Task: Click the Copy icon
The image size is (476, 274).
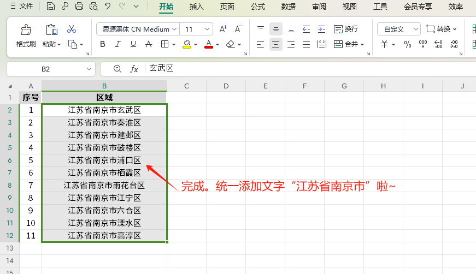Action: 72,44
